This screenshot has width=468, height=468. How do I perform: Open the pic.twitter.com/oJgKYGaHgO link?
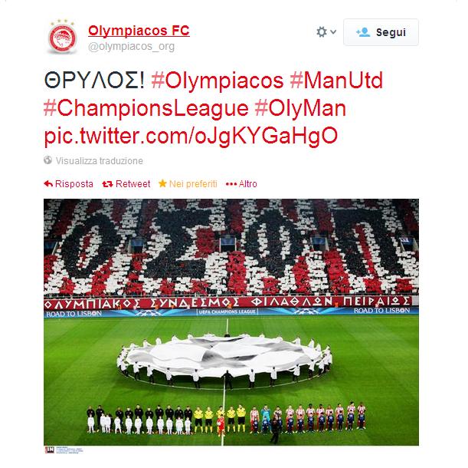point(191,136)
